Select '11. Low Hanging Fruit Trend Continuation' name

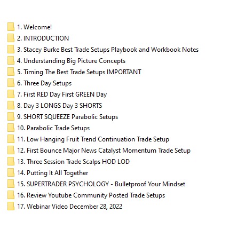pyautogui.click(x=93, y=139)
